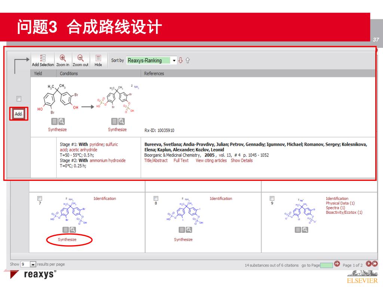Tick the checkbox for substance 8

coord(156,198)
